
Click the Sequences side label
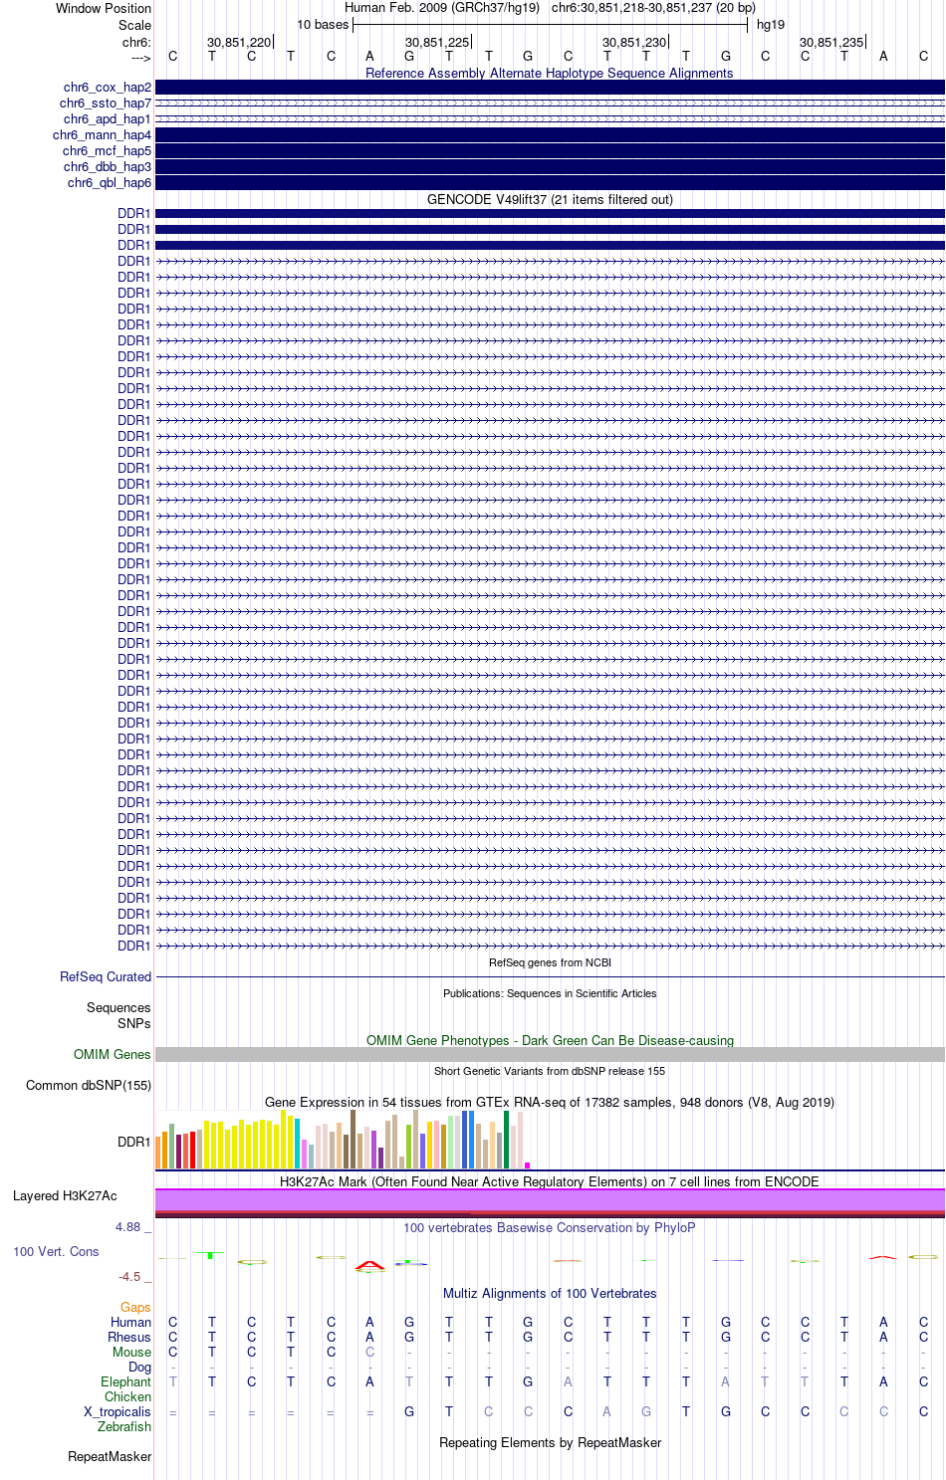[118, 1008]
